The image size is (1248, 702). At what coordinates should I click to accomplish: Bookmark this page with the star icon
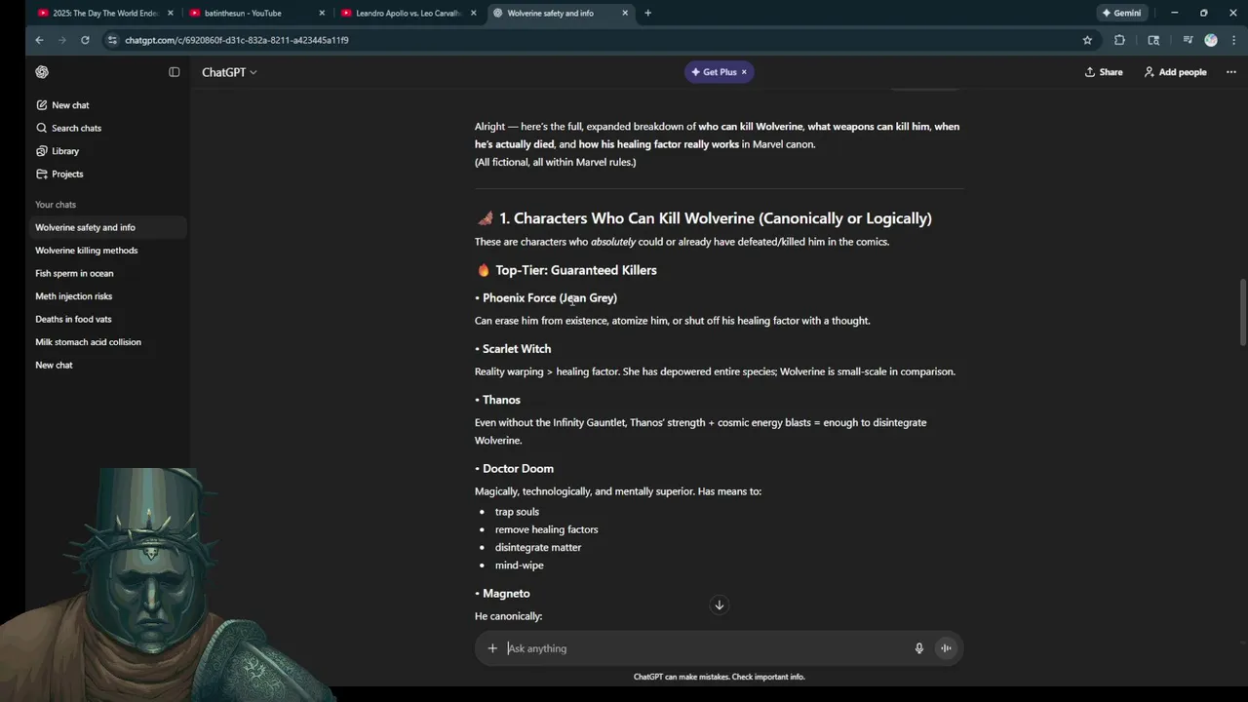[x=1087, y=40]
